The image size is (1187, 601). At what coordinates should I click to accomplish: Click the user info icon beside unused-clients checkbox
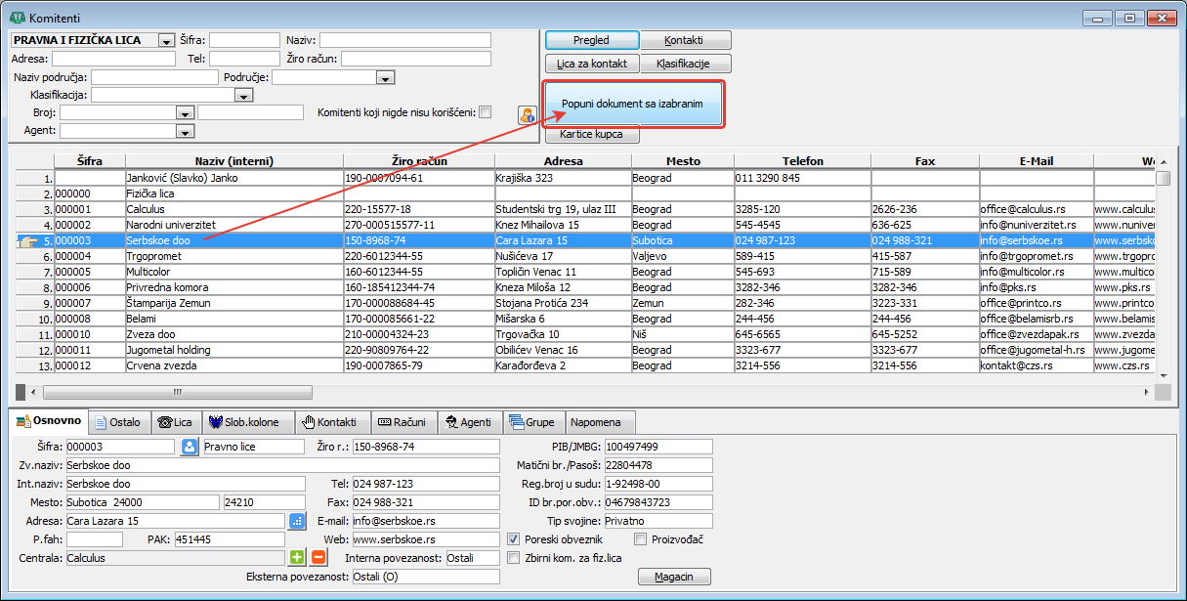pos(528,114)
